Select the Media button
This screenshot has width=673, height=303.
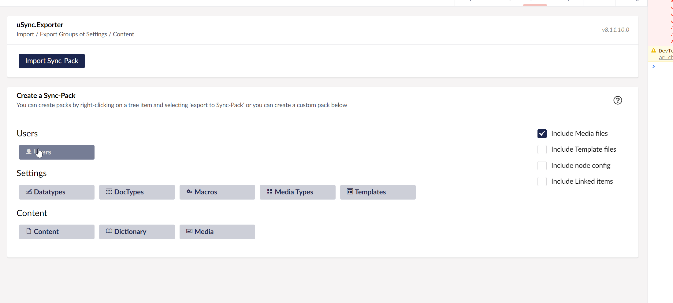(217, 232)
